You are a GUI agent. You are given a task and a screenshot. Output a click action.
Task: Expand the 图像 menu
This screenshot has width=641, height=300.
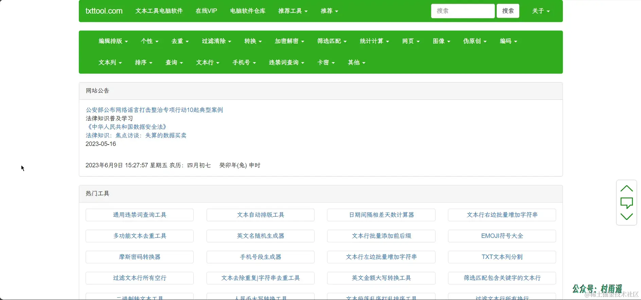[441, 41]
